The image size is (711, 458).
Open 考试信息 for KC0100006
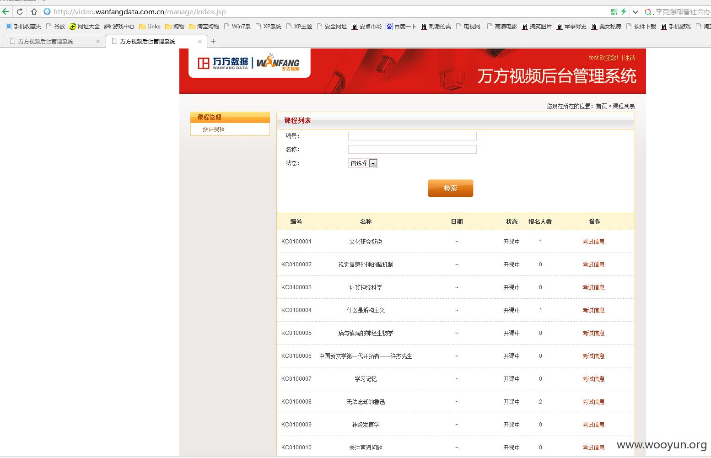(x=593, y=356)
